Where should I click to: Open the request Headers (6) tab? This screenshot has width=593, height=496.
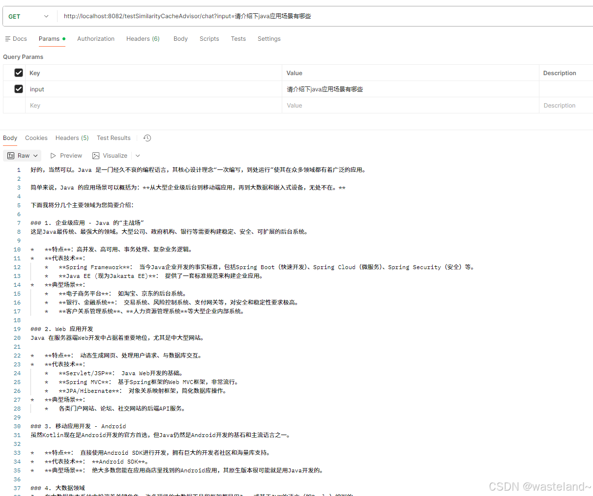(143, 39)
